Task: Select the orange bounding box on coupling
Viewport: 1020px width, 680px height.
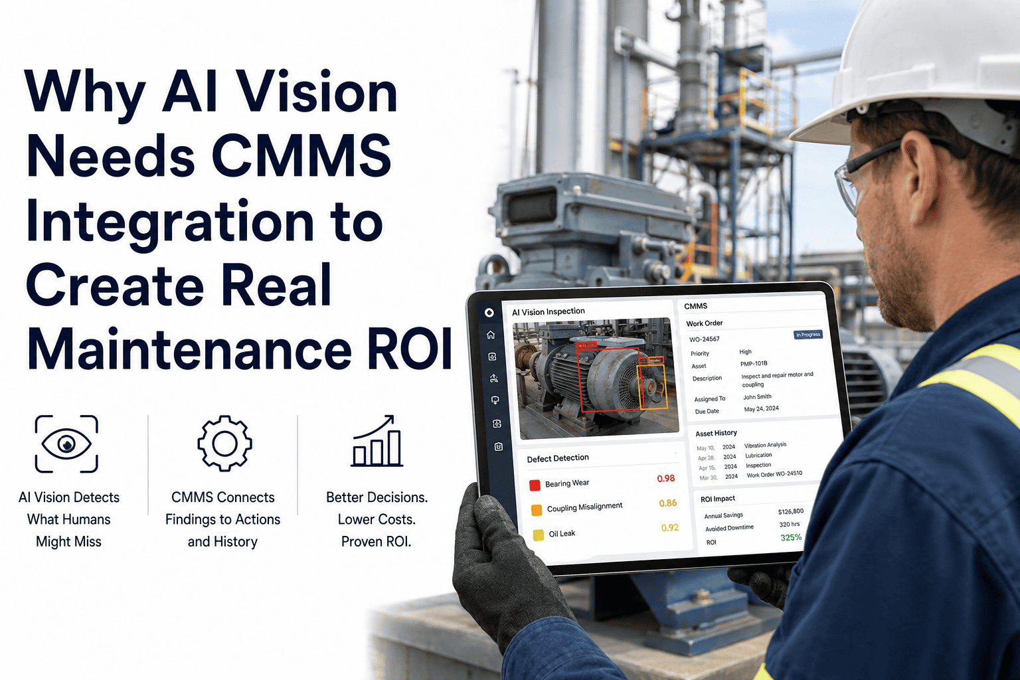Action: [652, 386]
